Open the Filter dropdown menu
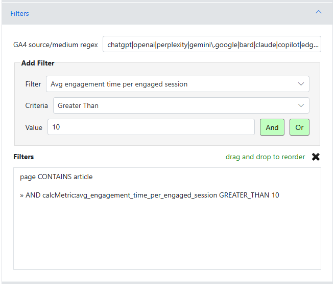 point(178,84)
